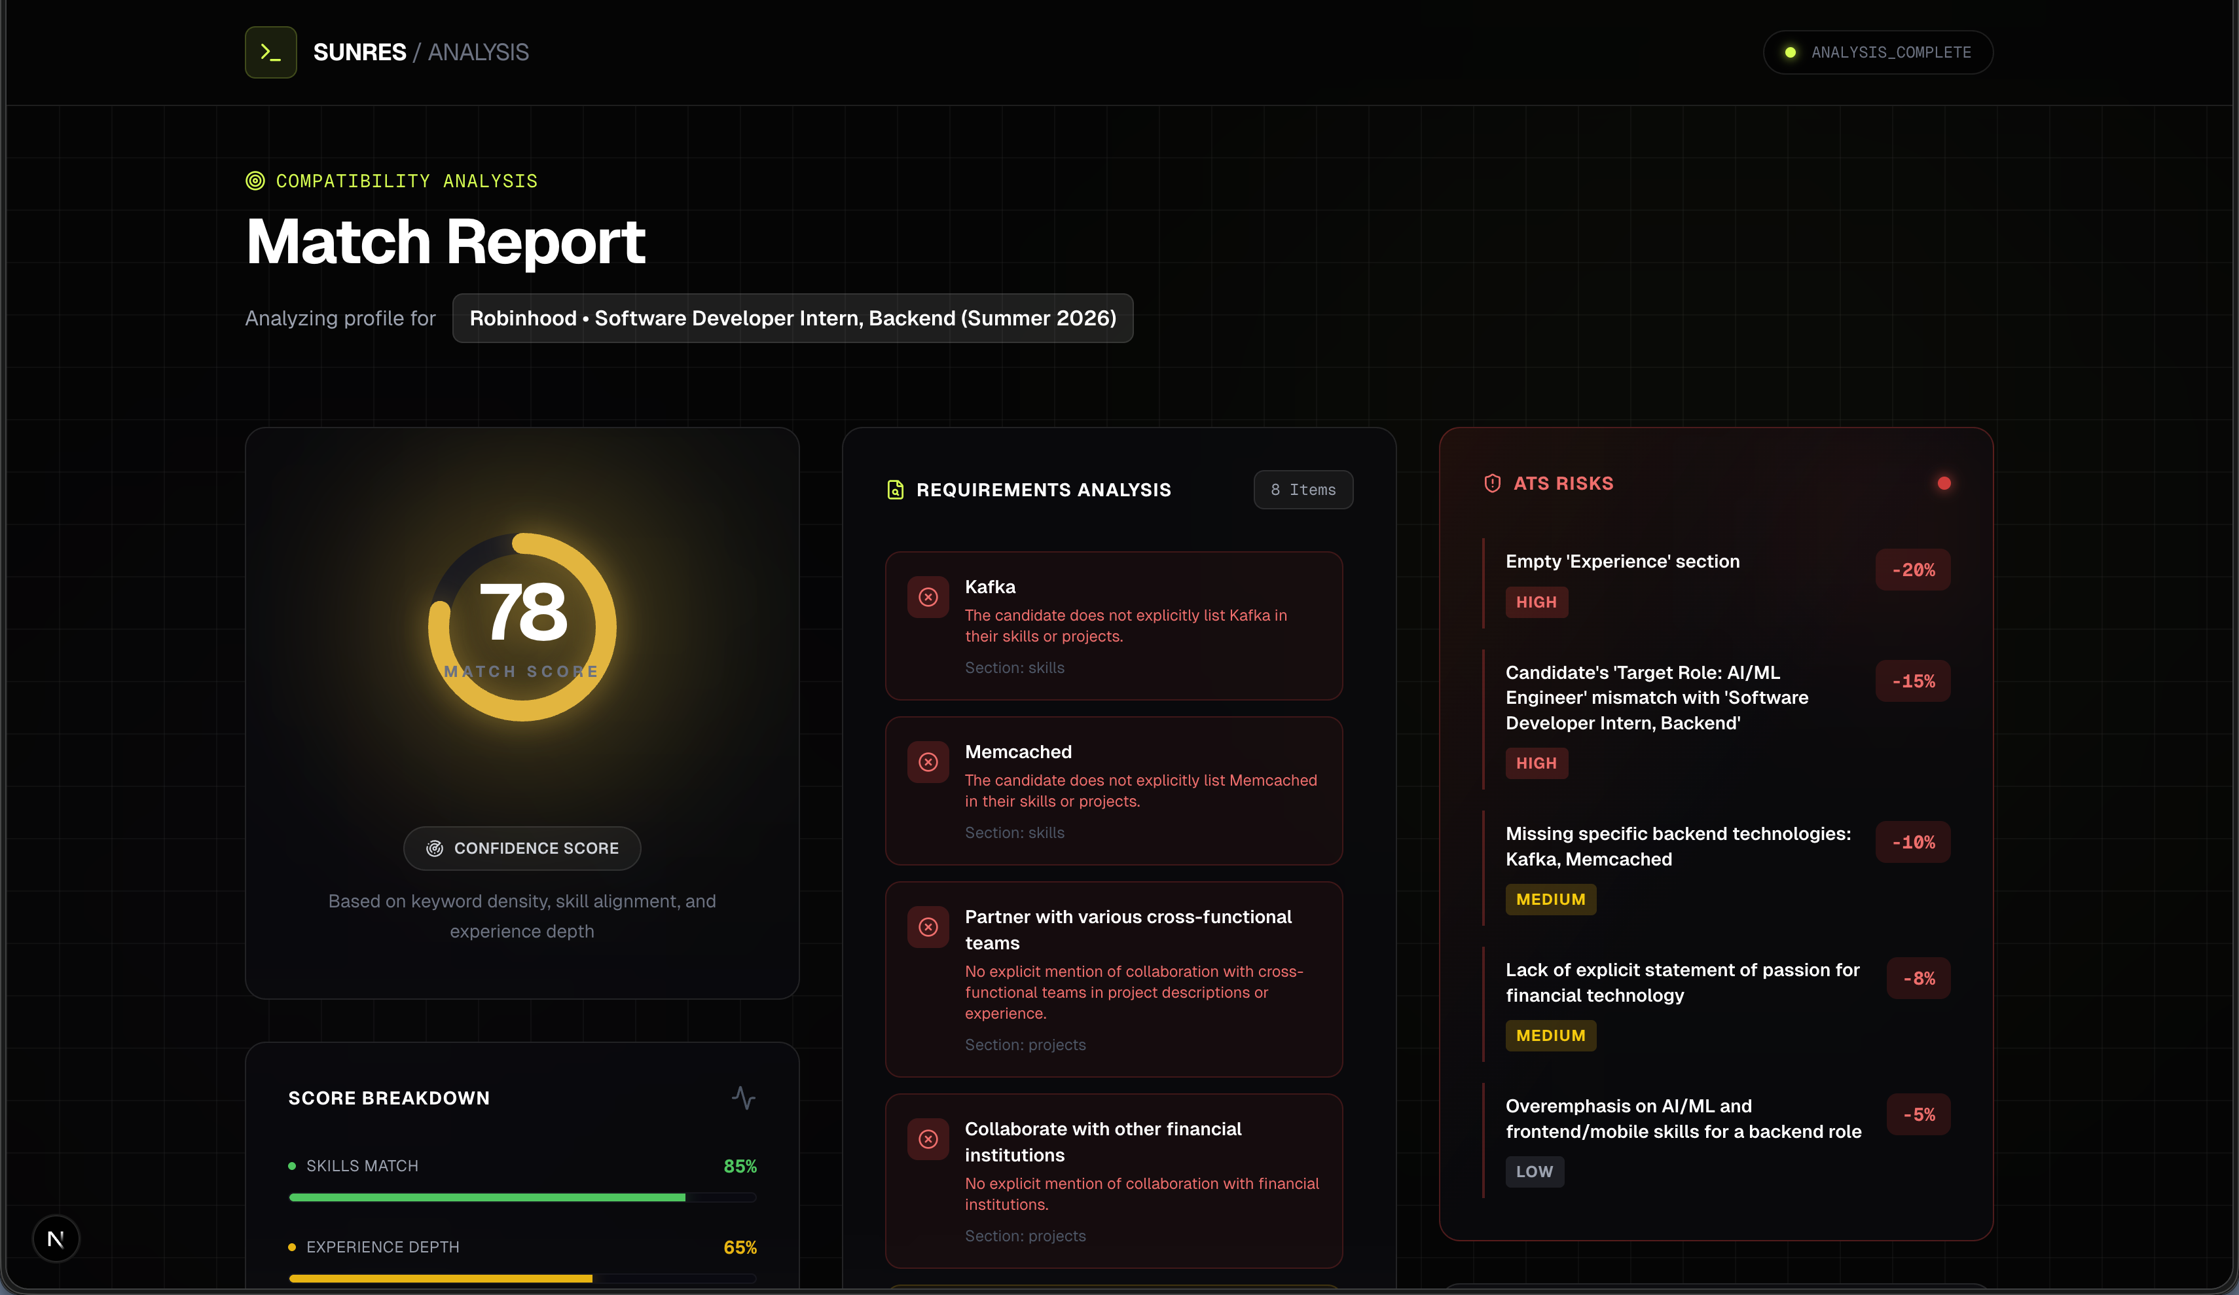Click the Kafka missing-requirement X icon
Screen dimensions: 2239x1295
[928, 597]
